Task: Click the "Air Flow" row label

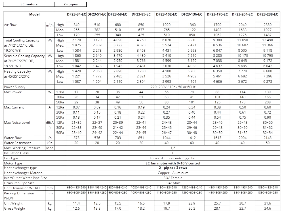Action: coord(10,25)
